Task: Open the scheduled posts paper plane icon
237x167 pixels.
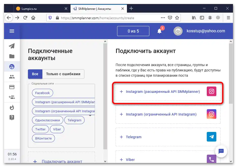Action: [x=12, y=46]
